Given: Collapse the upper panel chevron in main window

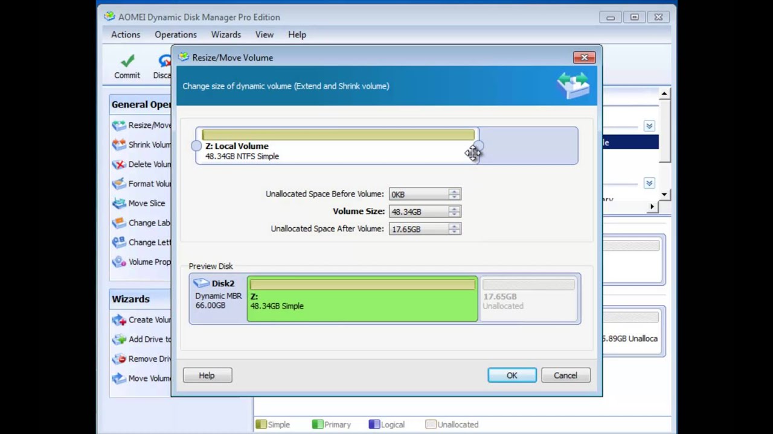Looking at the screenshot, I should 649,126.
